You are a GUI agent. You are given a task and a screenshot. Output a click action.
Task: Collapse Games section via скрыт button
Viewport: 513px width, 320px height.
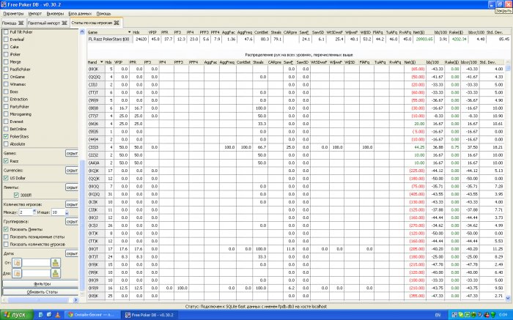[72, 153]
